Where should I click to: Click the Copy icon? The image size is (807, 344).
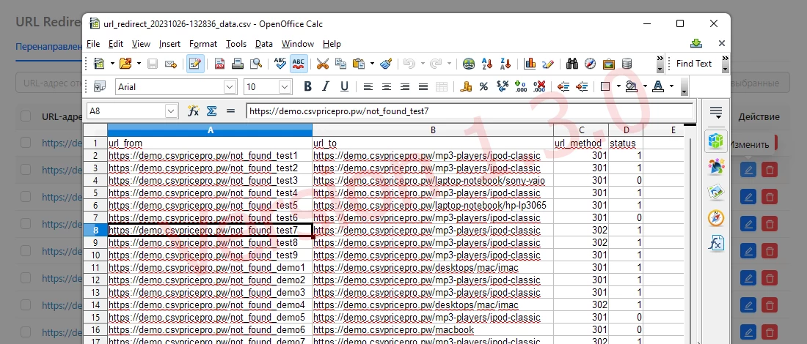tap(340, 64)
